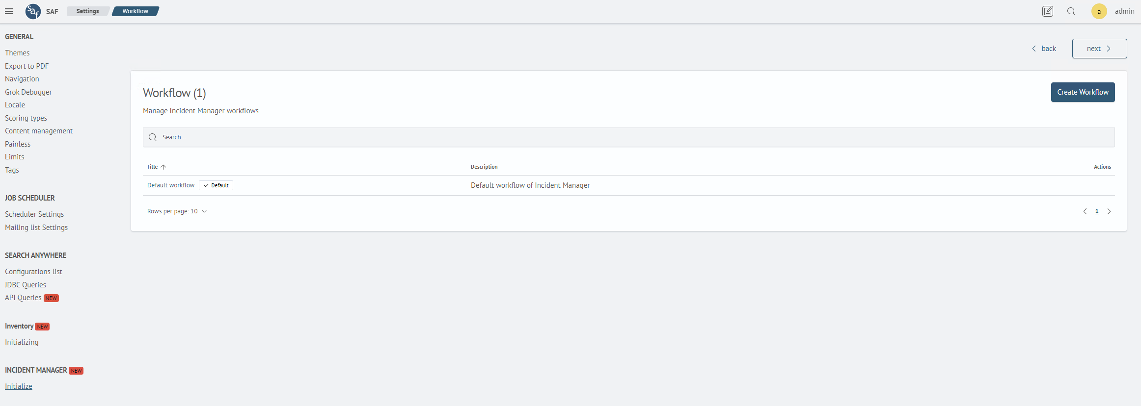This screenshot has height=406, width=1141.
Task: Select Workflow breadcrumb tab
Action: click(x=135, y=11)
